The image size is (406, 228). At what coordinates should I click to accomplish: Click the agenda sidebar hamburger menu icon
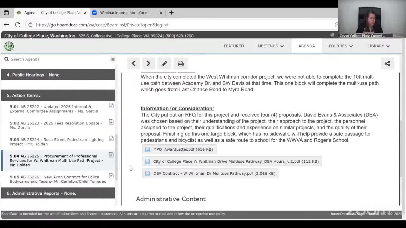[x=113, y=59]
